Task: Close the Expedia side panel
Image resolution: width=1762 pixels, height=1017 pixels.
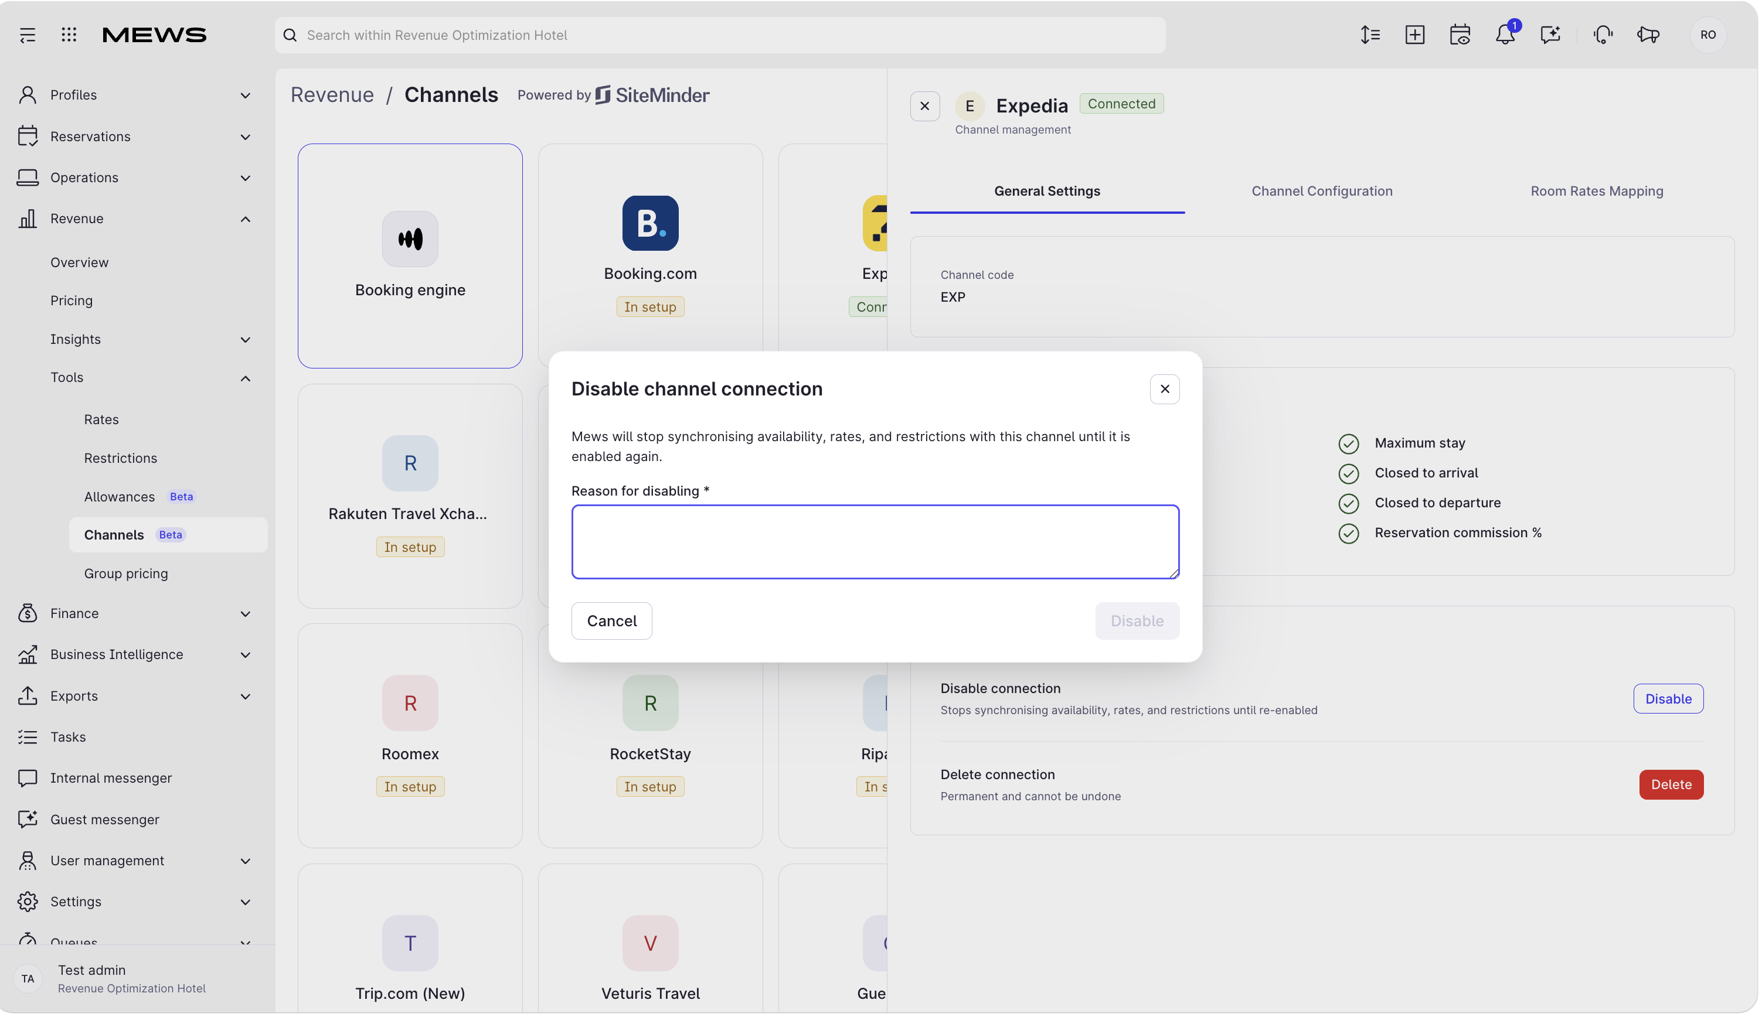Action: pos(924,106)
